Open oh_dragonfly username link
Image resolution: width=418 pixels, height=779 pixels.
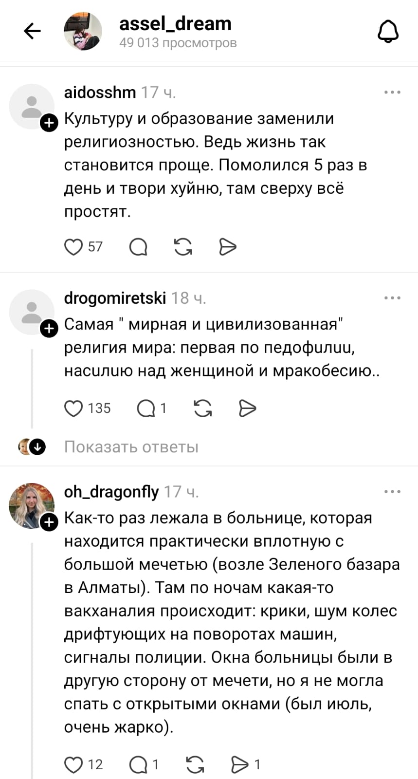click(x=111, y=492)
